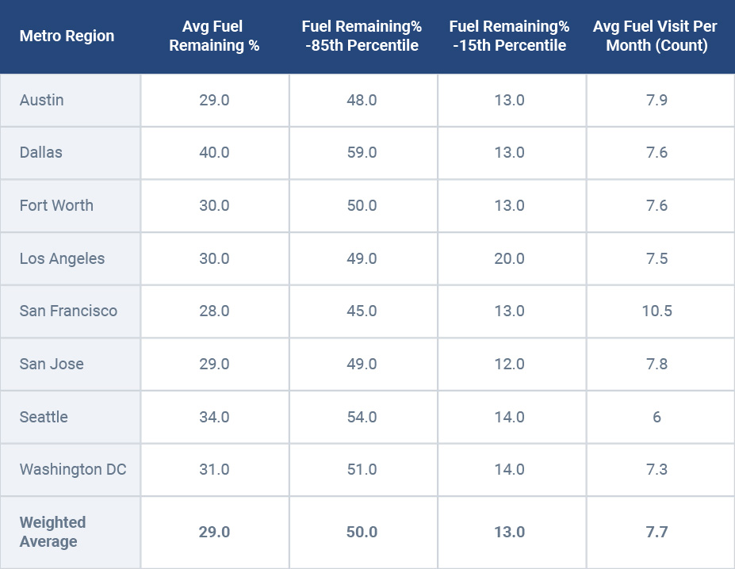The height and width of the screenshot is (569, 735).
Task: Click the Washington DC row label
Action: 73,469
